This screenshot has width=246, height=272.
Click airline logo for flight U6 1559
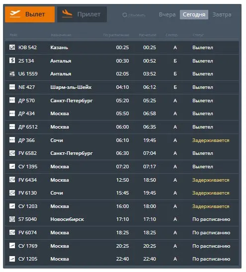point(12,74)
